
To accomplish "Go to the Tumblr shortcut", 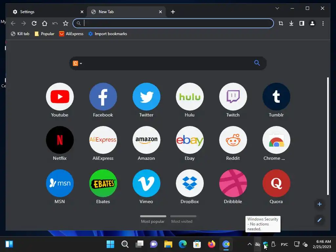I will coord(276,97).
